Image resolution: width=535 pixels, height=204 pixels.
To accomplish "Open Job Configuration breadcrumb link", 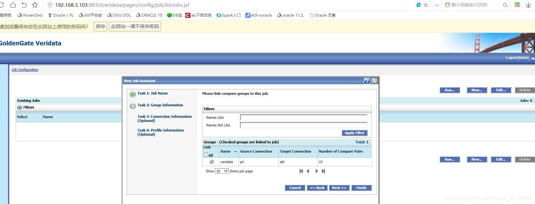I will [x=25, y=70].
